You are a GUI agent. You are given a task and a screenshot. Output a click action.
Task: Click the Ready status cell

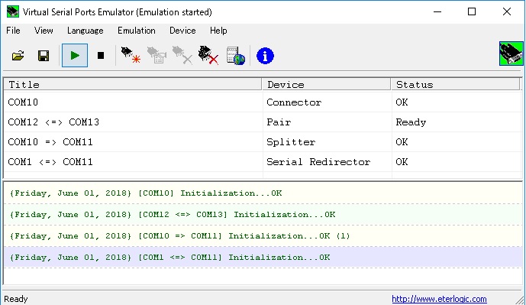pyautogui.click(x=411, y=122)
